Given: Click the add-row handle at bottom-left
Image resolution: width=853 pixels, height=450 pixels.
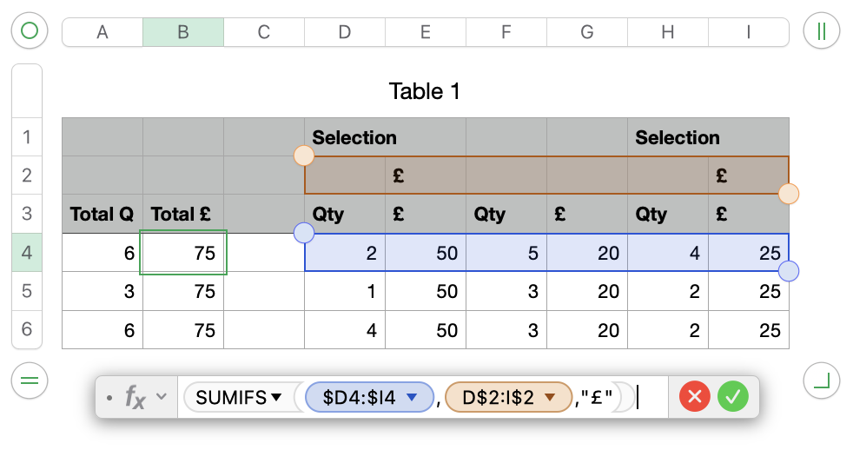Looking at the screenshot, I should coord(30,381).
